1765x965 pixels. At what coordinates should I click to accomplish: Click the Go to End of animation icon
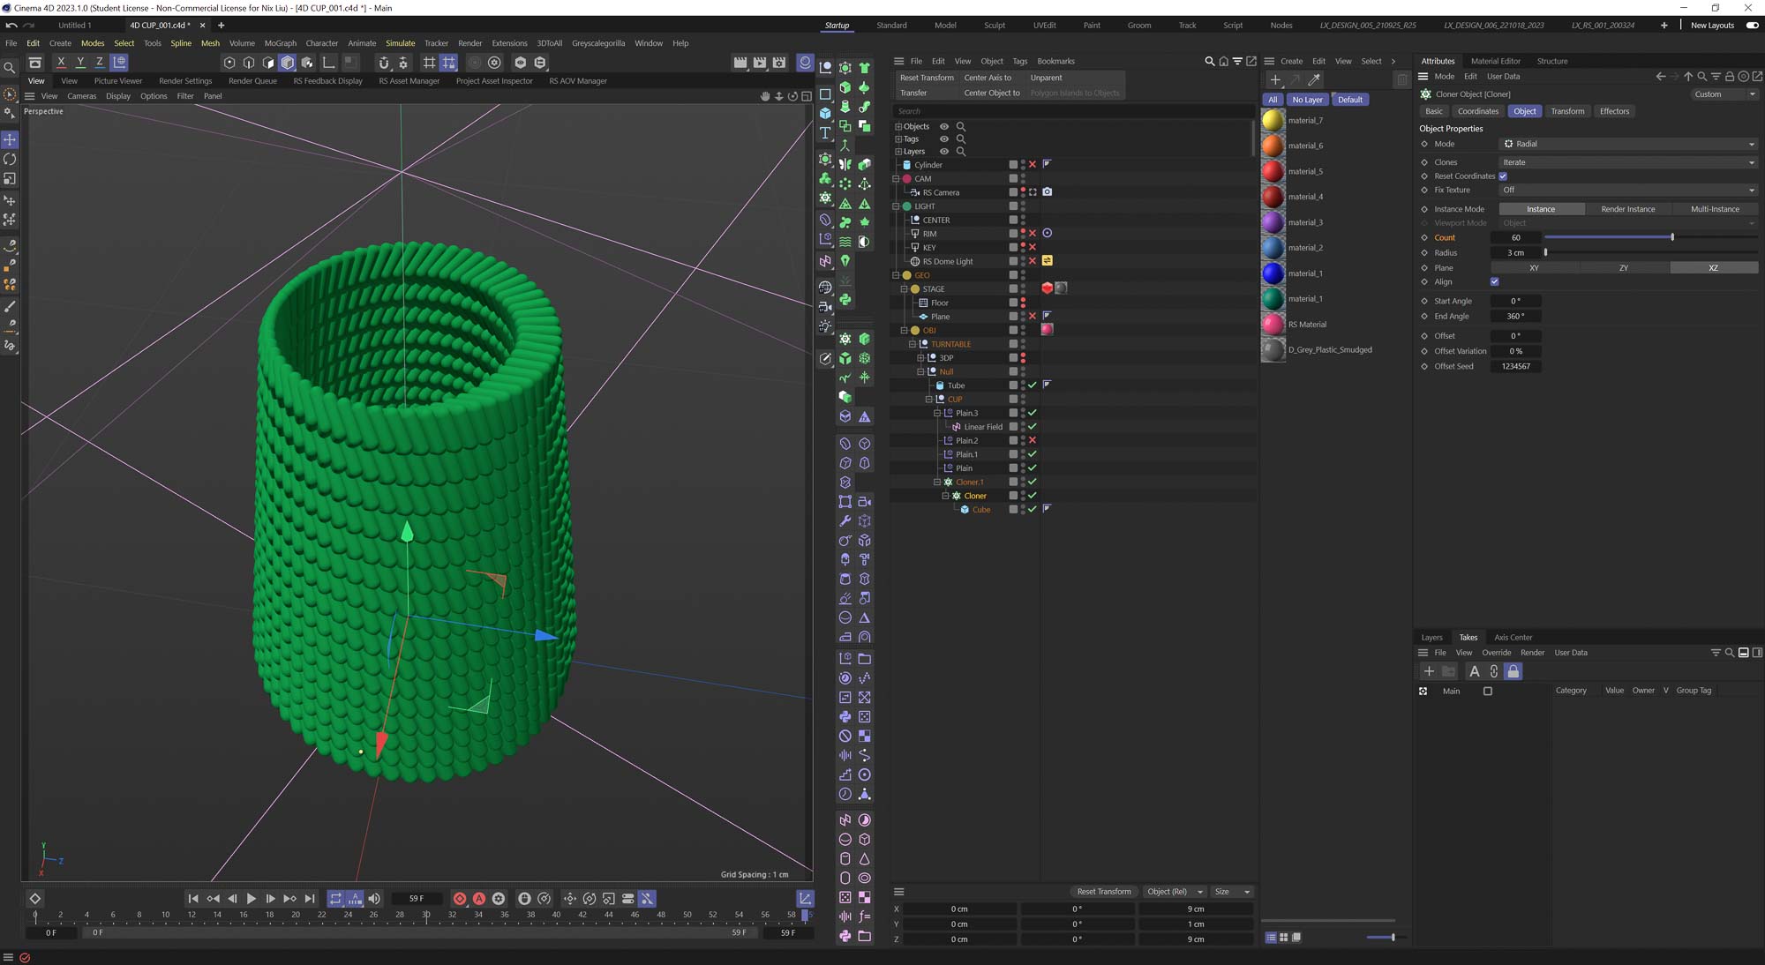point(310,899)
